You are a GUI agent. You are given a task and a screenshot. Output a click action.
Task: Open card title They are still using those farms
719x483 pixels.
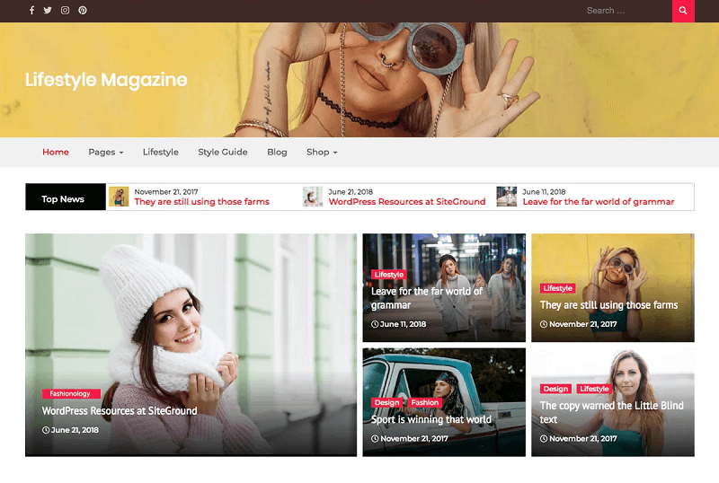click(608, 305)
